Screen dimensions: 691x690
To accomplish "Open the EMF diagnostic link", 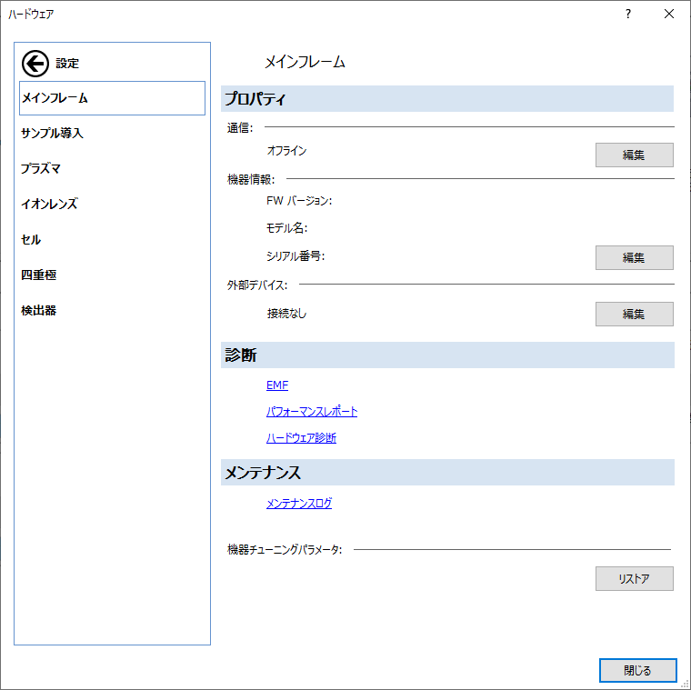I will click(276, 385).
